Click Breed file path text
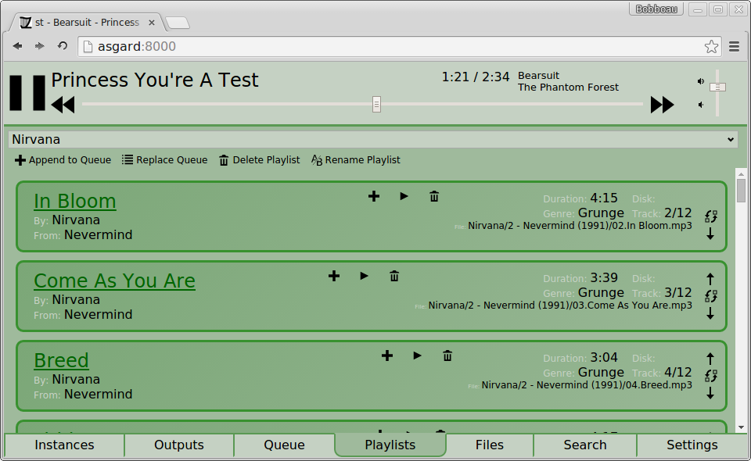The image size is (751, 461). (587, 385)
